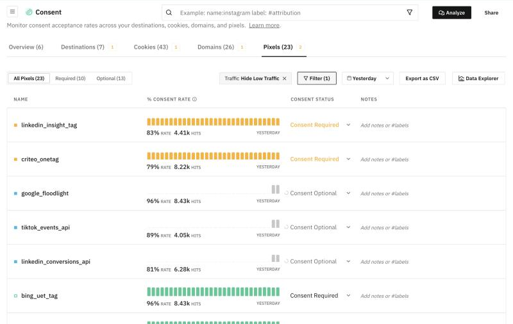Show only Required (10) pixels
513x324 pixels.
71,78
